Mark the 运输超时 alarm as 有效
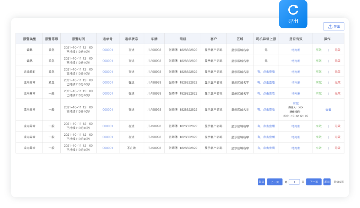Screen dimensions: 360x208 coord(319,72)
